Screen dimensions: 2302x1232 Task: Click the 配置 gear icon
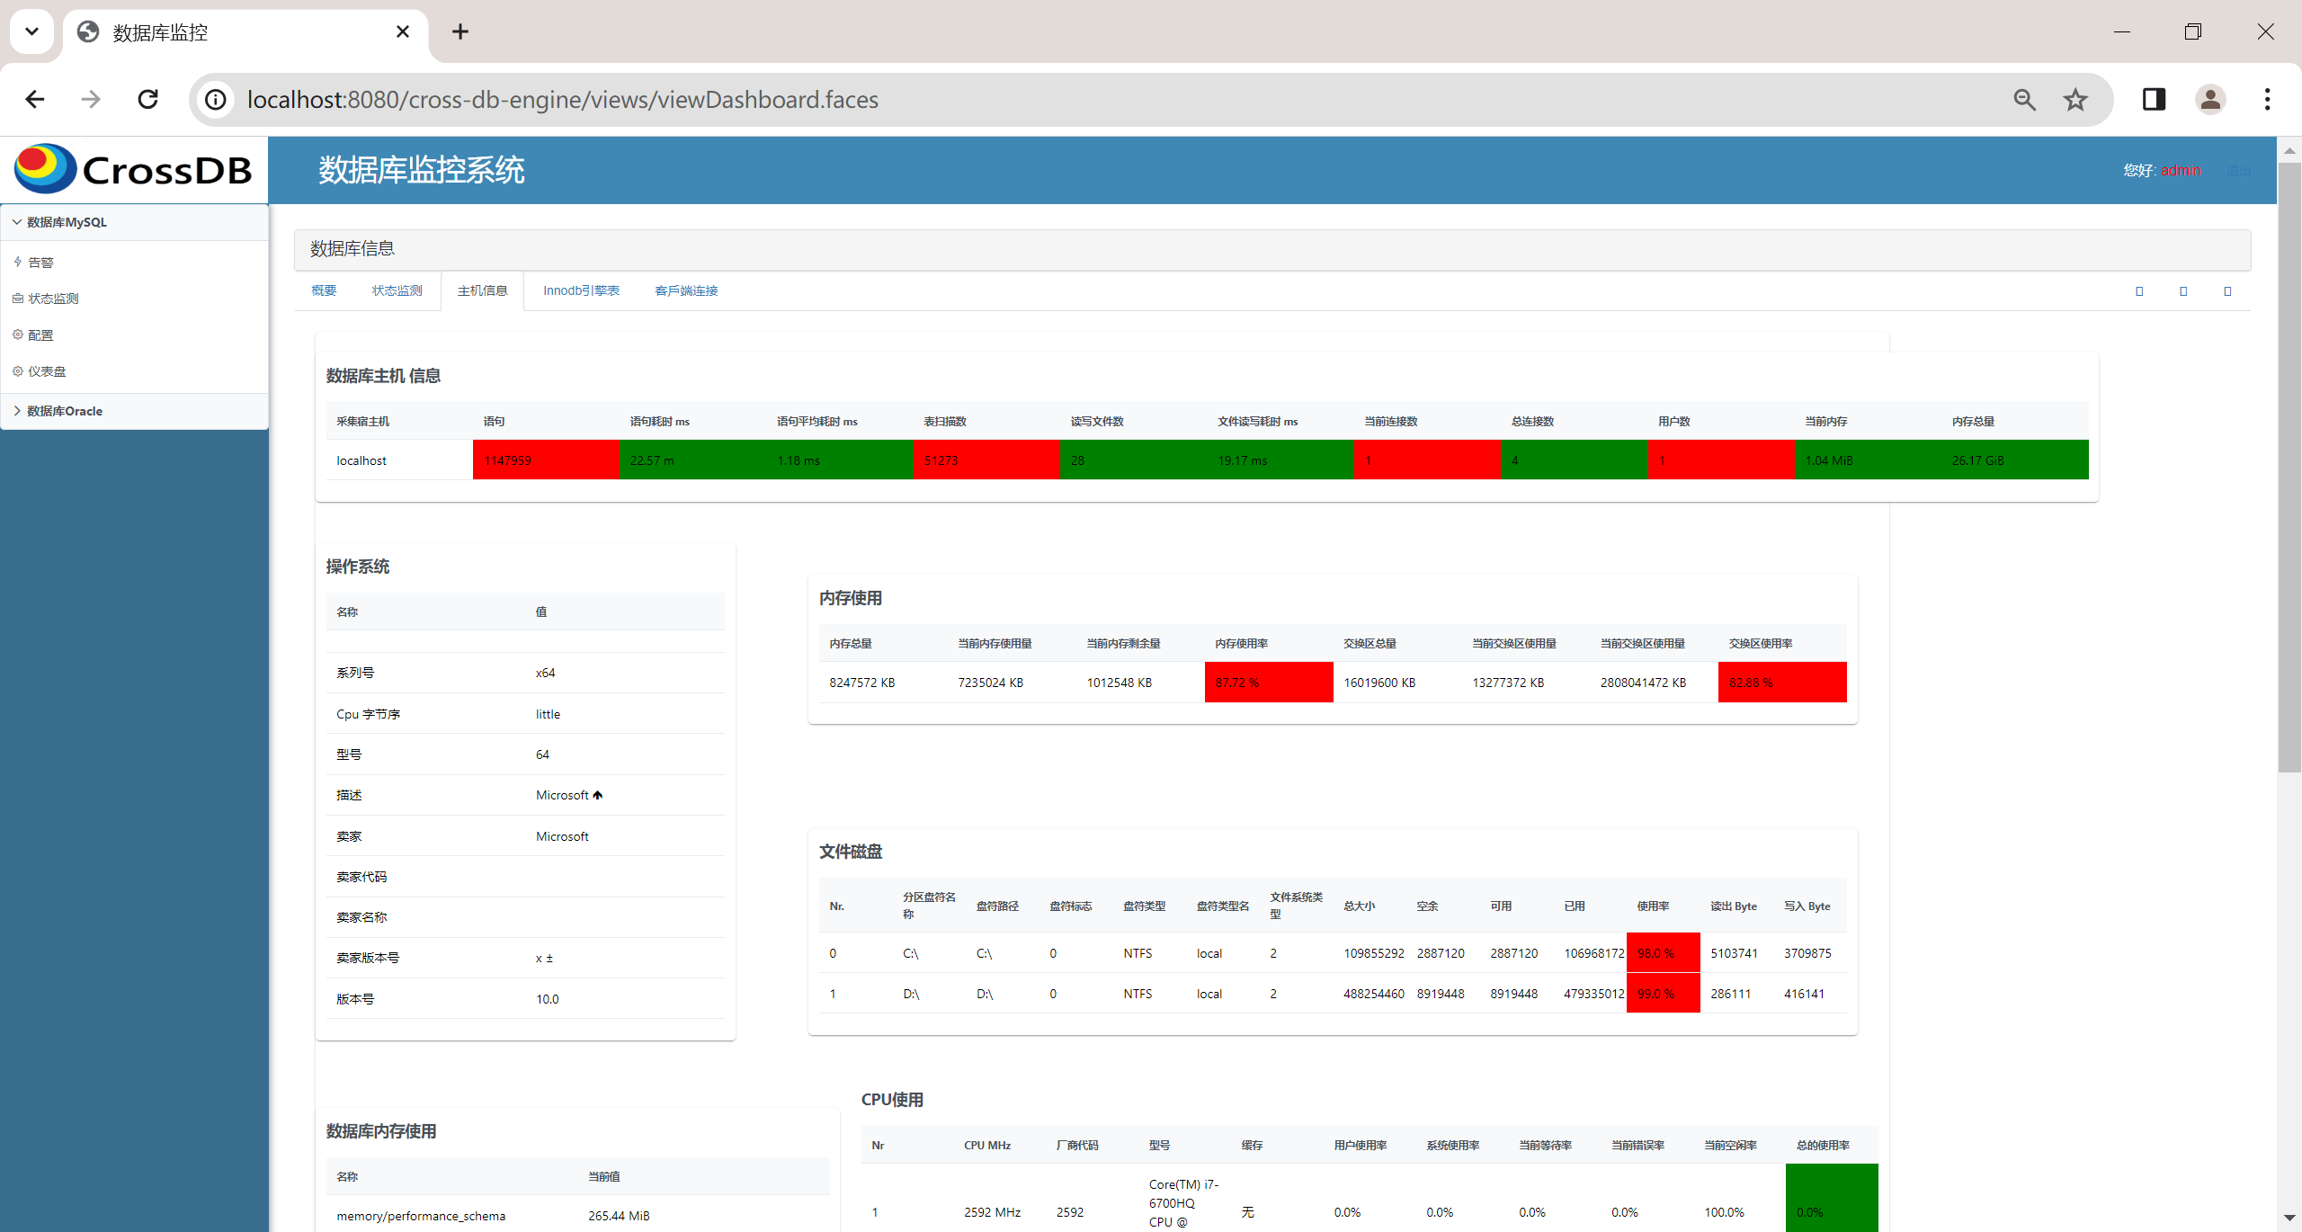point(17,335)
